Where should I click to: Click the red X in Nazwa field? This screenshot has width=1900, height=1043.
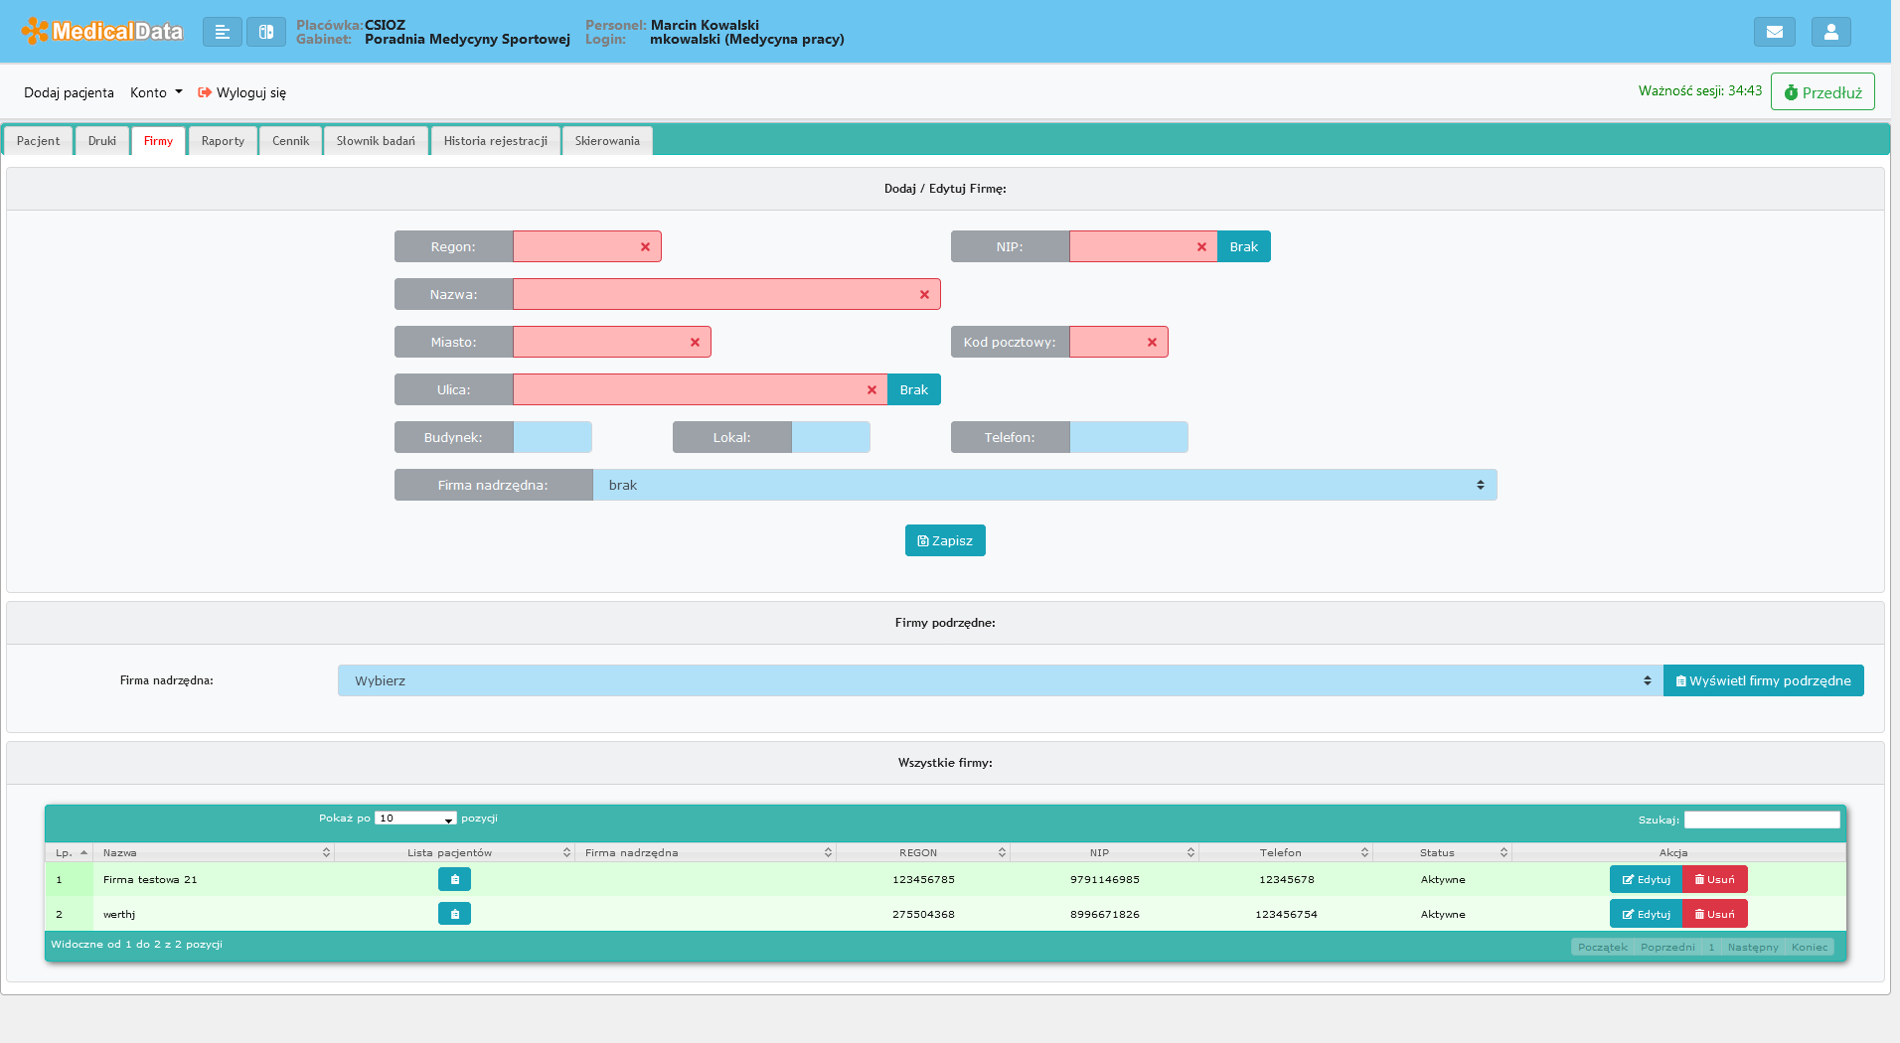coord(924,295)
